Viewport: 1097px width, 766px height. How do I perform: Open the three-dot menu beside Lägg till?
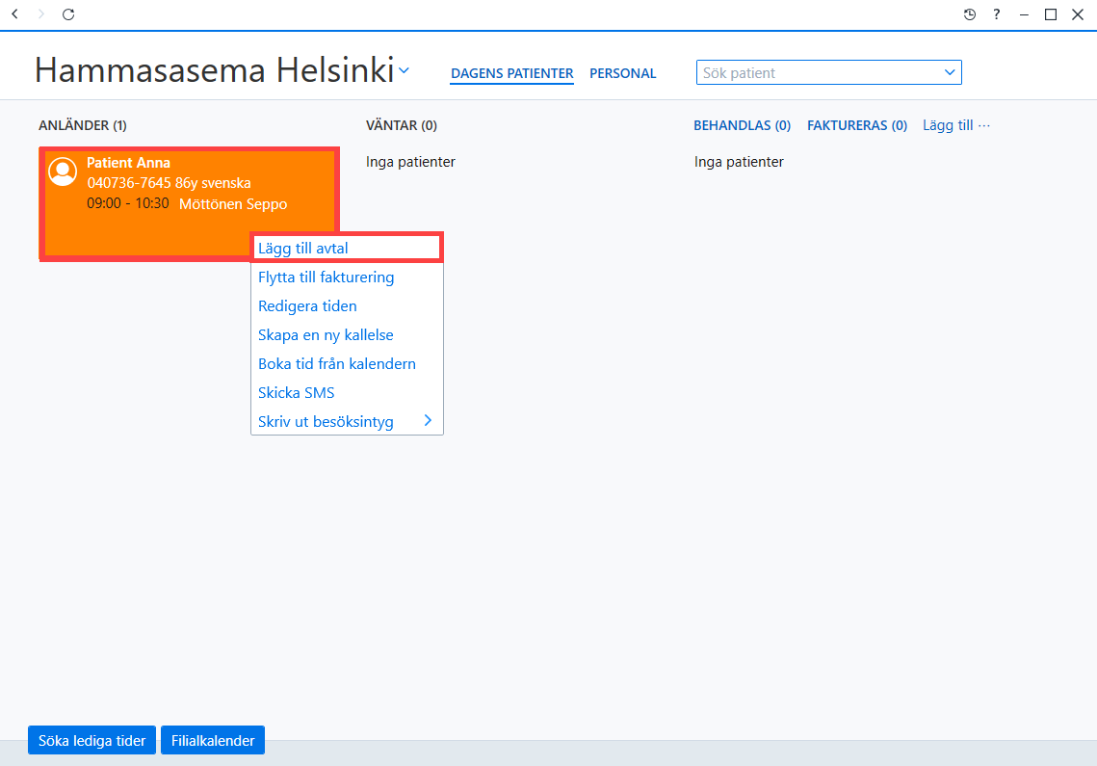[984, 125]
